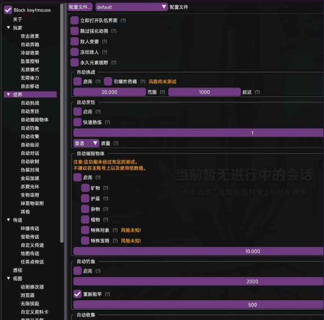The image size is (324, 320).
Task: Click the (?) help icon next to 矿物
Action: click(105, 188)
